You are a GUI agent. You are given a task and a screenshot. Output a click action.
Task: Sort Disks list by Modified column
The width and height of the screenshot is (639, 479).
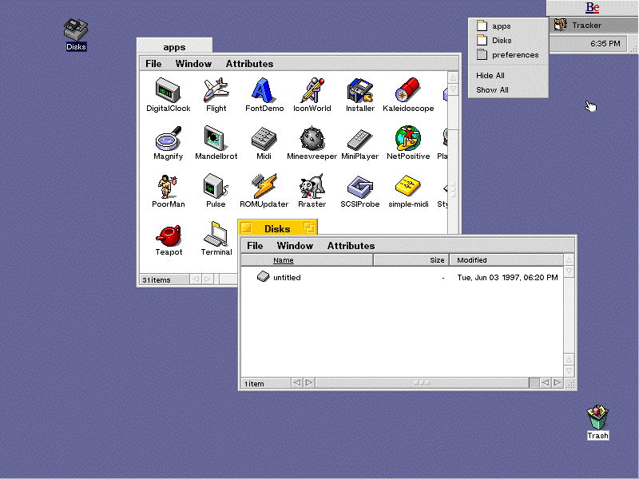pyautogui.click(x=506, y=260)
